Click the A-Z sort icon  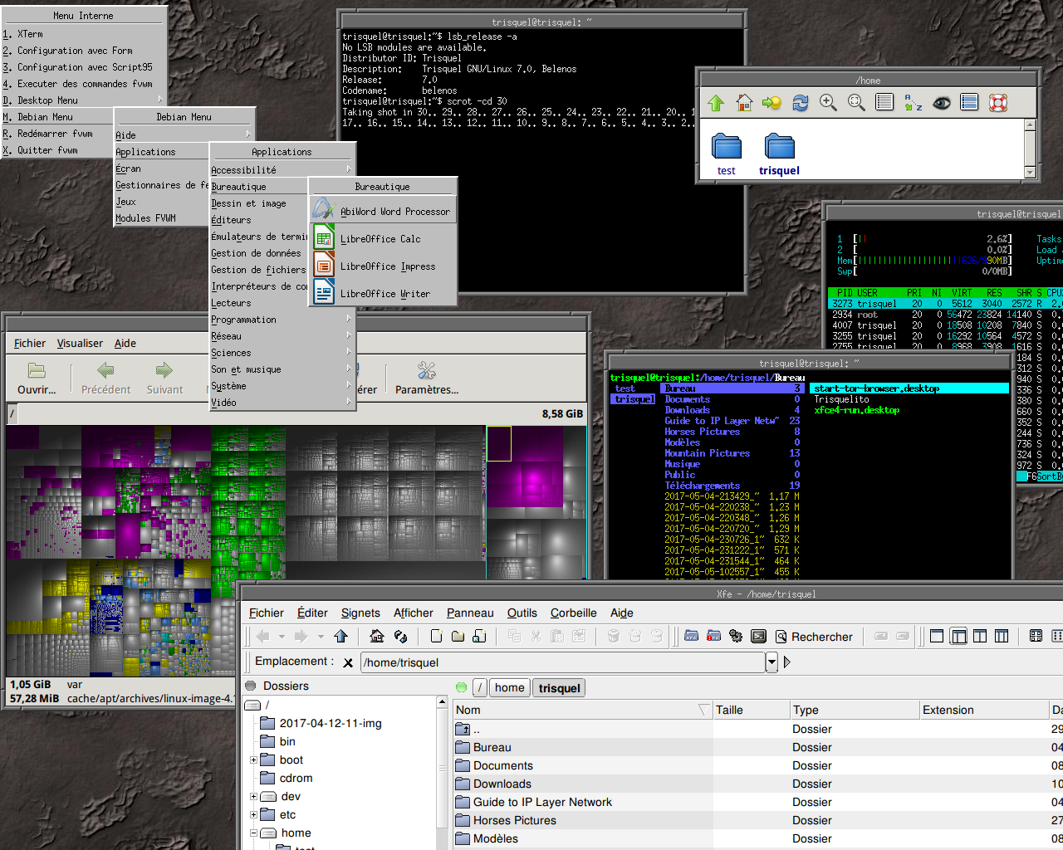914,103
